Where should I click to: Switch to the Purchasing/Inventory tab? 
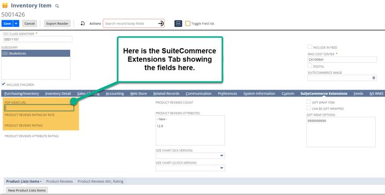(x=21, y=93)
